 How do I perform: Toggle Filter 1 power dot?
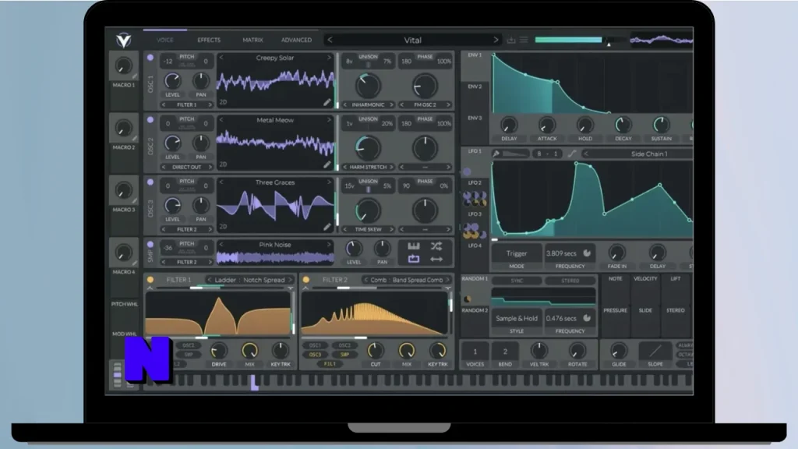point(150,280)
